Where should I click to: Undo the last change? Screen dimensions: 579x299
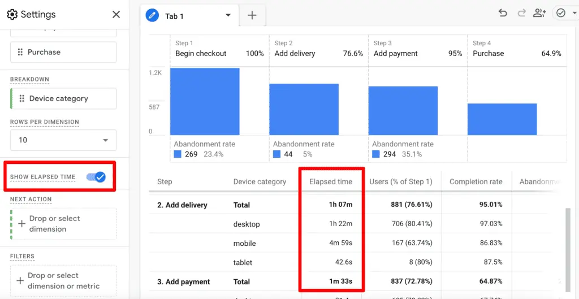(503, 13)
